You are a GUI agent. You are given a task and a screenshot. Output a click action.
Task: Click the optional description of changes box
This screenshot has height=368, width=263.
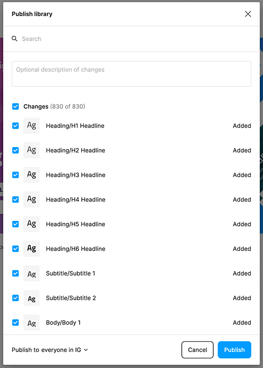tap(131, 74)
